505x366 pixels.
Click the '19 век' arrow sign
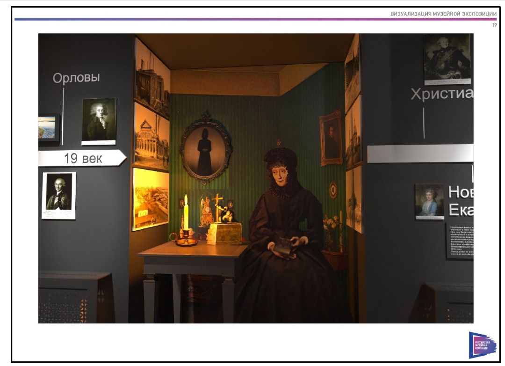click(x=82, y=158)
